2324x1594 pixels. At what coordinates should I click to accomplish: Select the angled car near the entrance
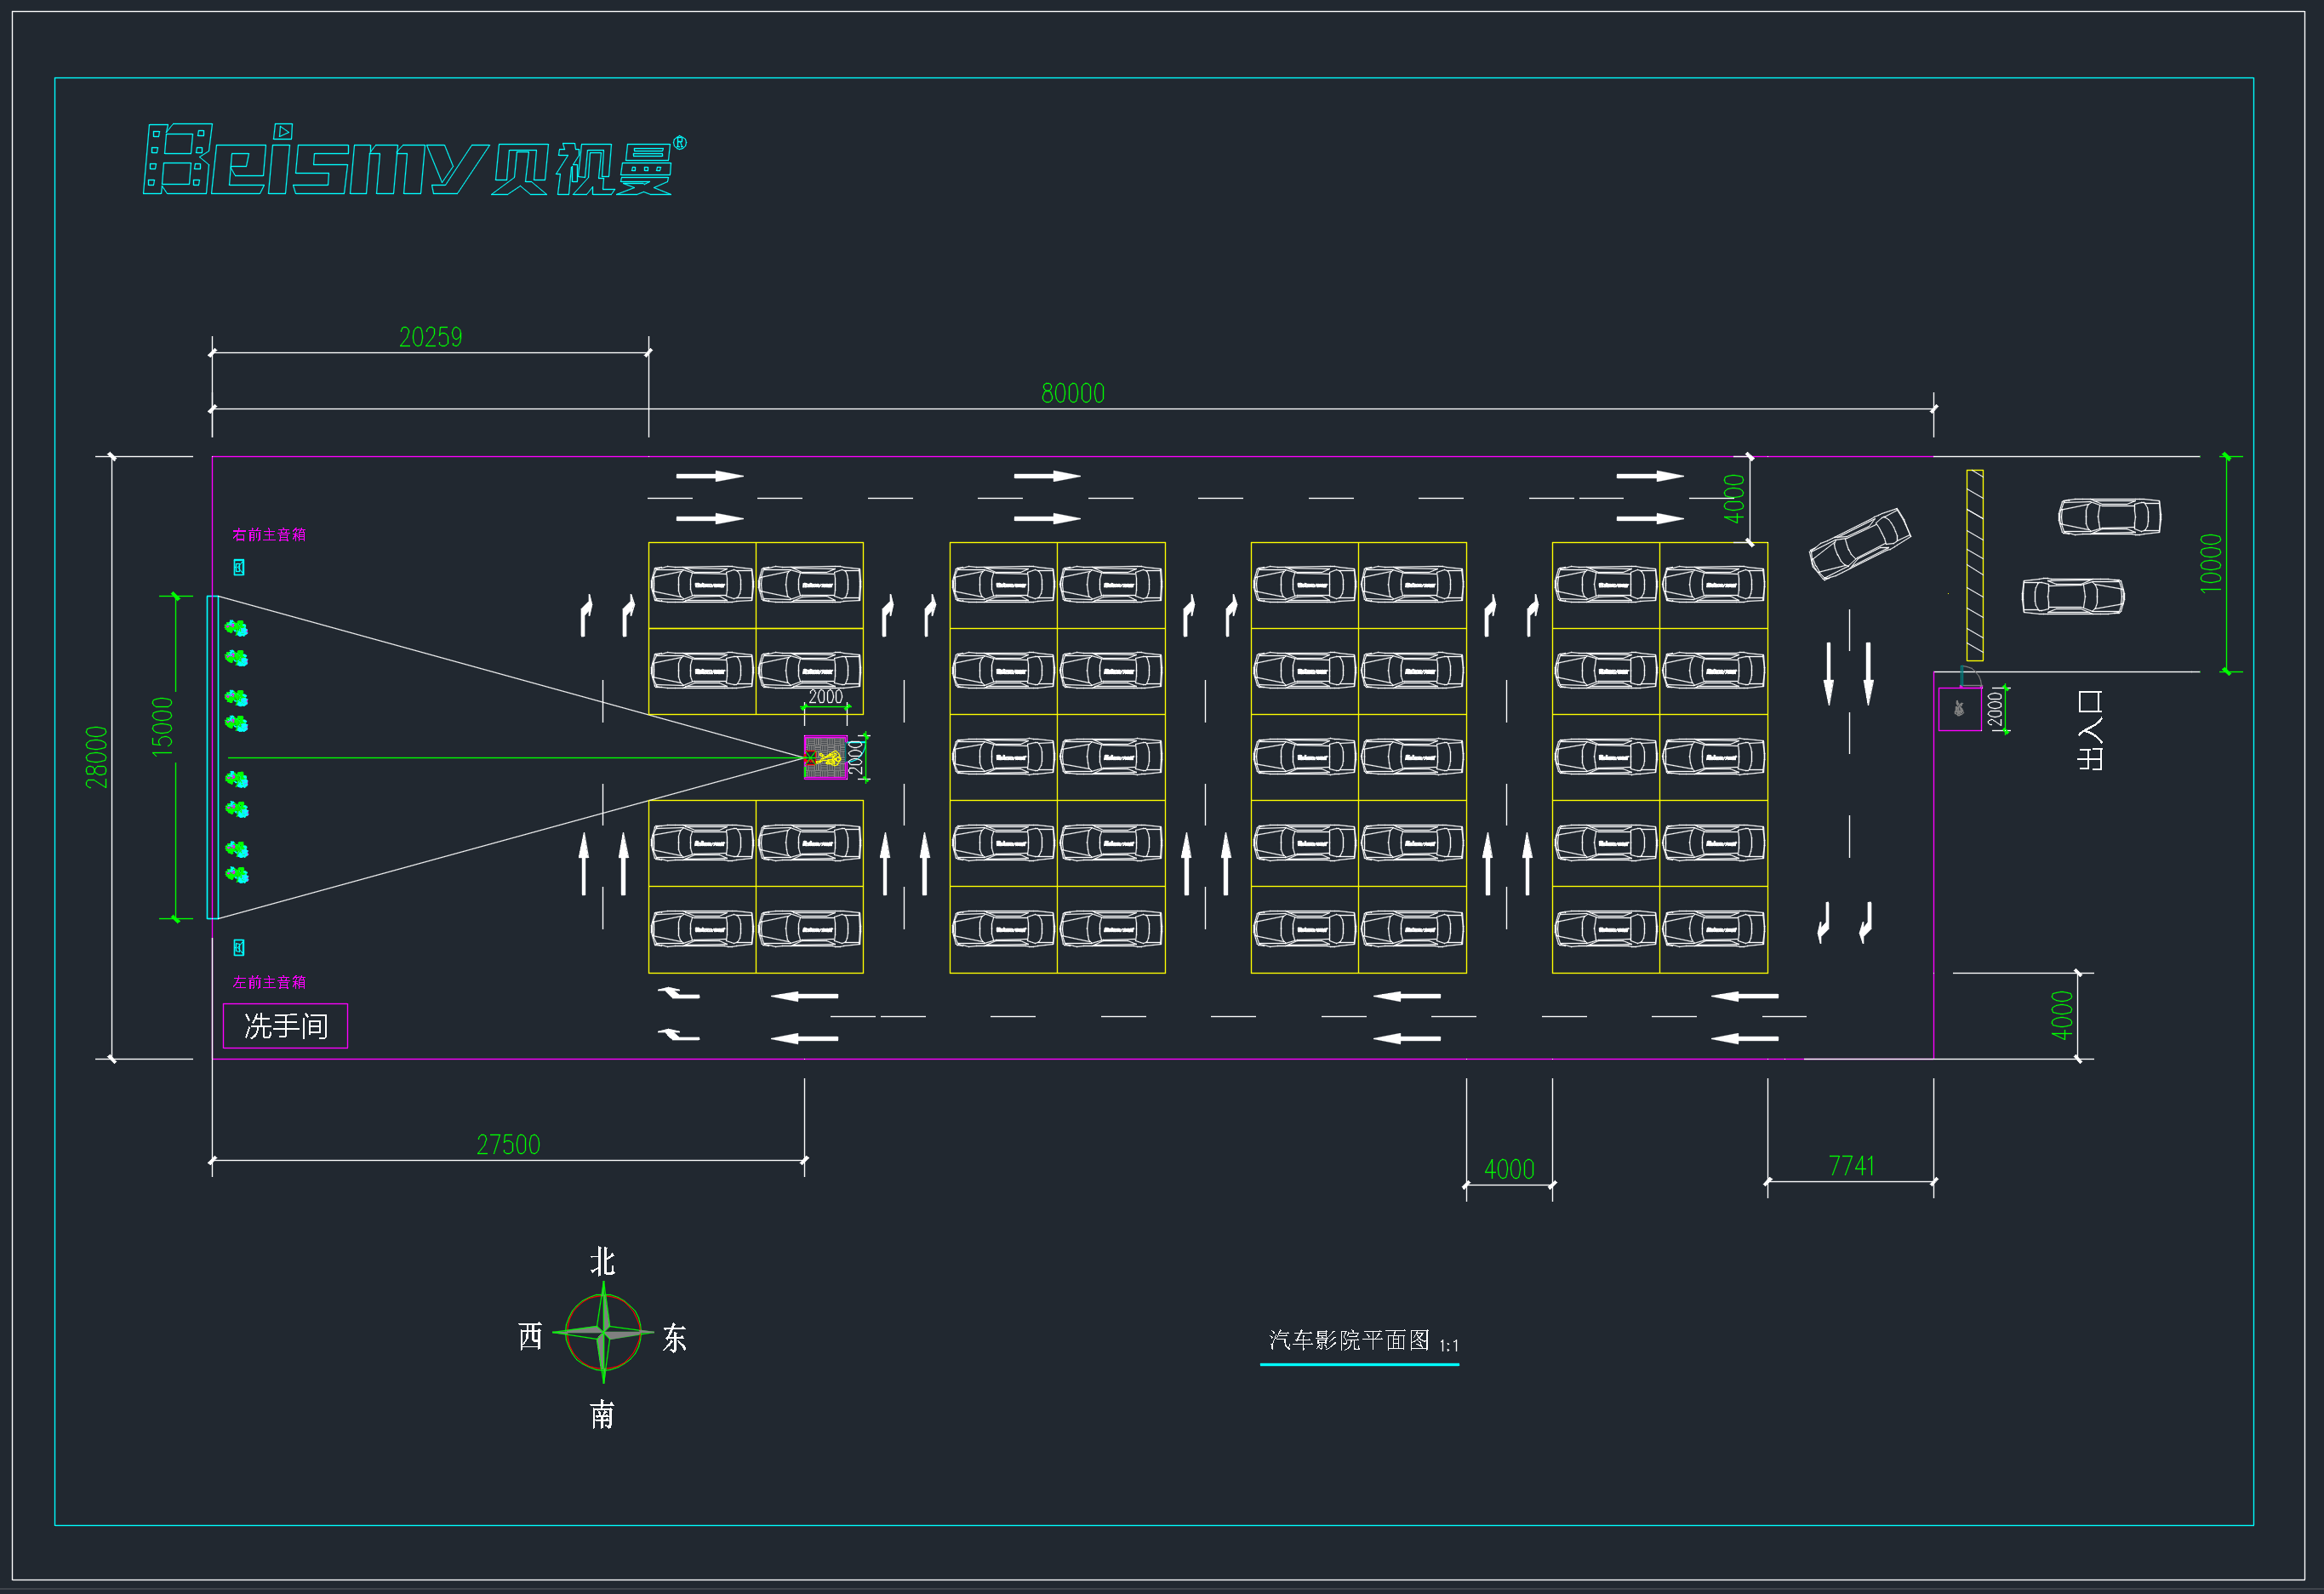pyautogui.click(x=1859, y=543)
